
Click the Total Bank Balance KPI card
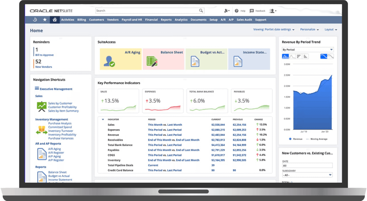207,101
